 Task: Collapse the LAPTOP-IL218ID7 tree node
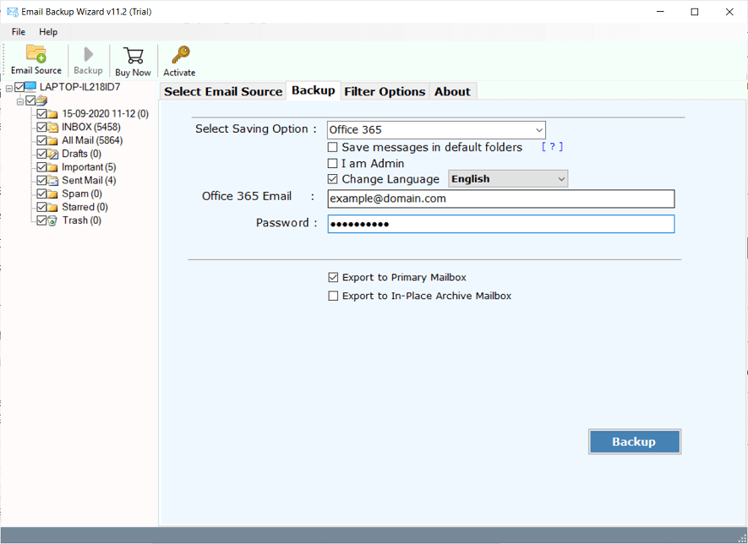click(x=8, y=88)
